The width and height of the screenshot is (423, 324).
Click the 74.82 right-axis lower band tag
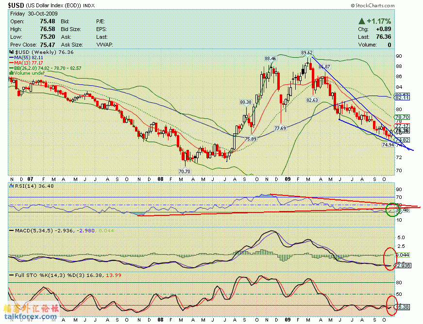(402, 140)
